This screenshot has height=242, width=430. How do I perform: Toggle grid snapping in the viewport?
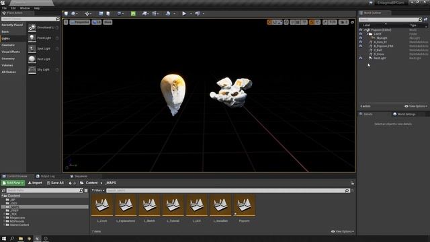point(298,22)
